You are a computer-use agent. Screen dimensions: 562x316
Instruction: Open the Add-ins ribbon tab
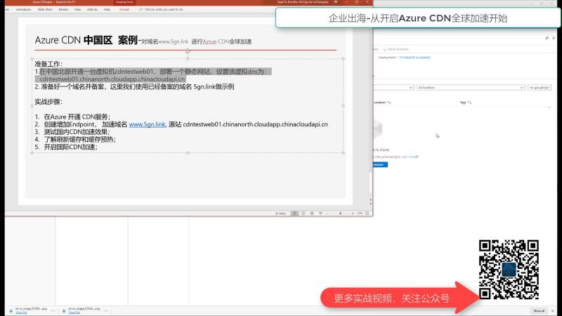[92, 9]
